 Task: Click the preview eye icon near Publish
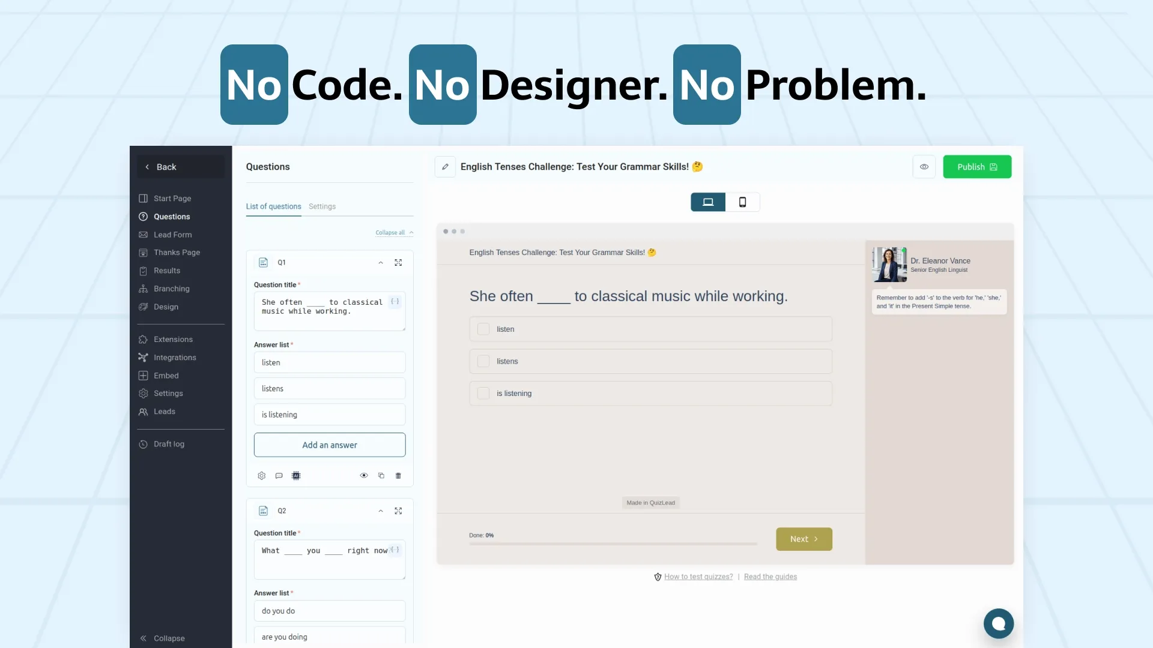924,167
